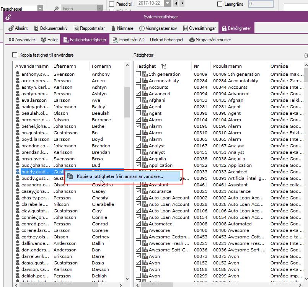308x287 pixels.
Task: Click the user icon for dallin.ande...
Action: click(18, 243)
